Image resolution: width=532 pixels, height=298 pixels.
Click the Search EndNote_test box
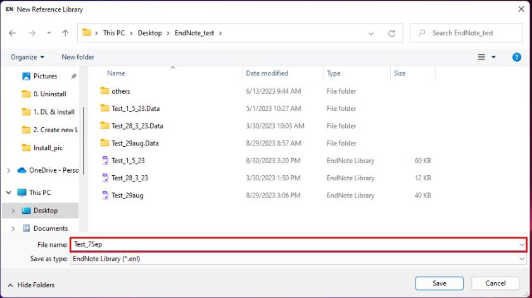coord(466,33)
